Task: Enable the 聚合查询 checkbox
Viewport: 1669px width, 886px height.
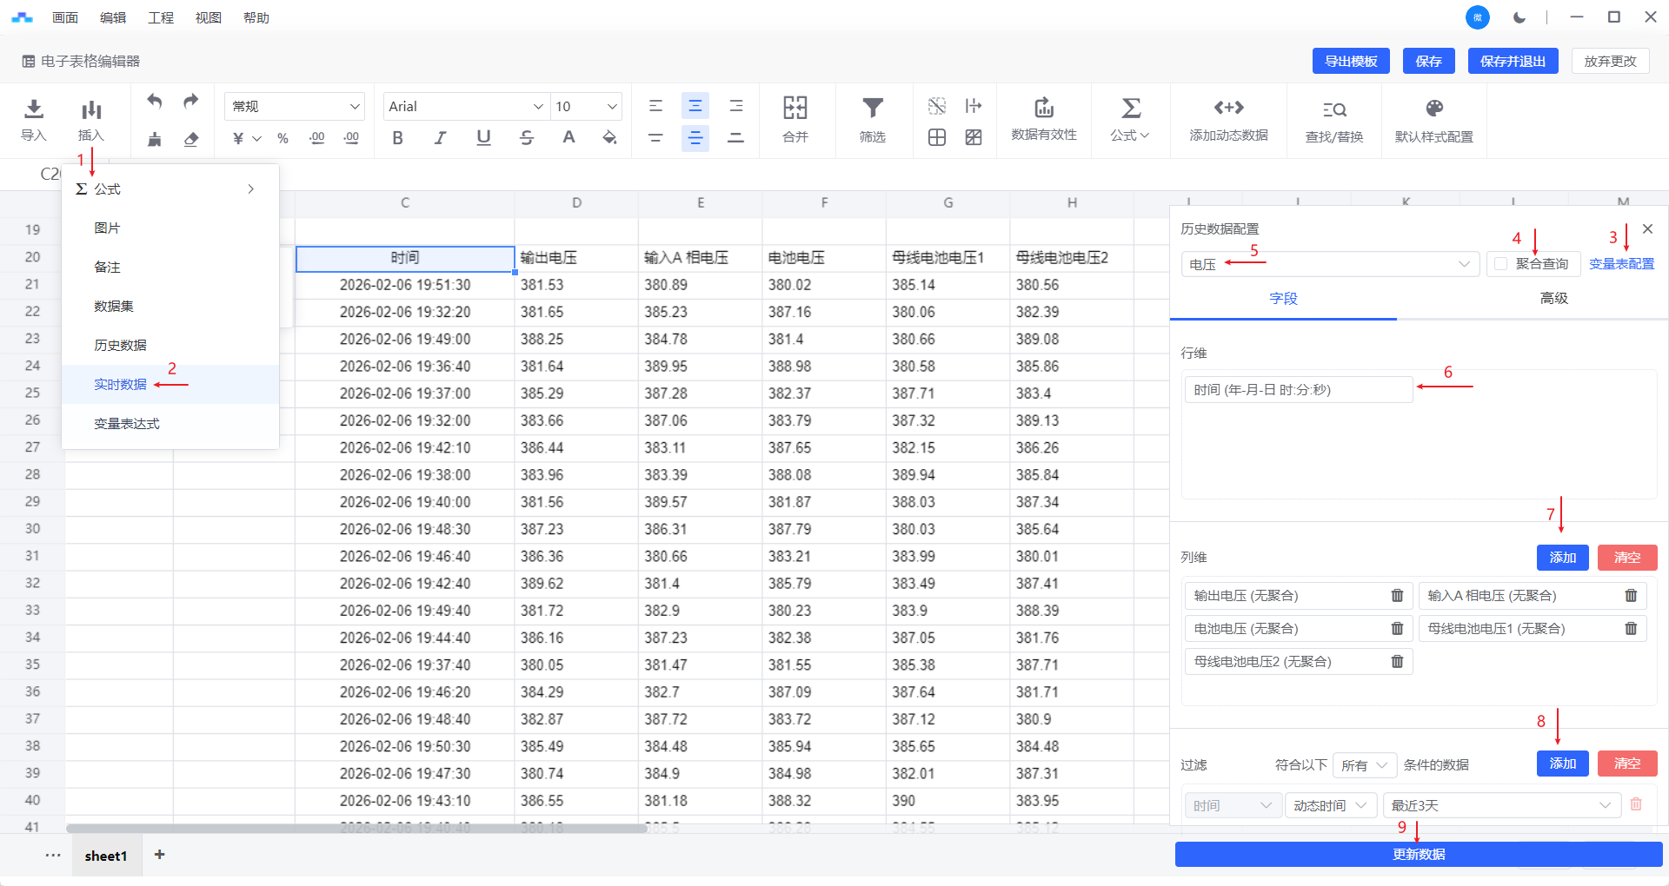Action: (1500, 264)
